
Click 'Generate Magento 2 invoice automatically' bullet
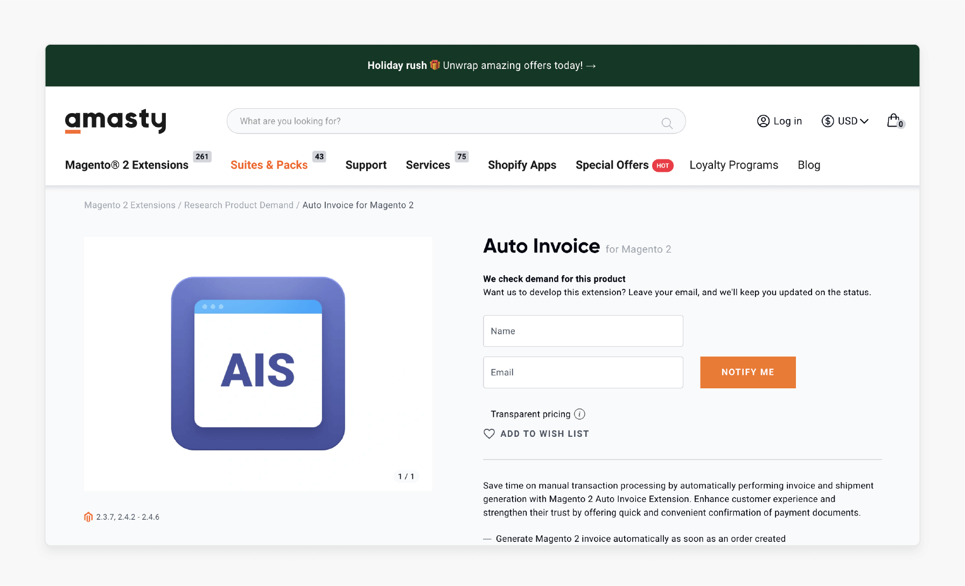(640, 539)
